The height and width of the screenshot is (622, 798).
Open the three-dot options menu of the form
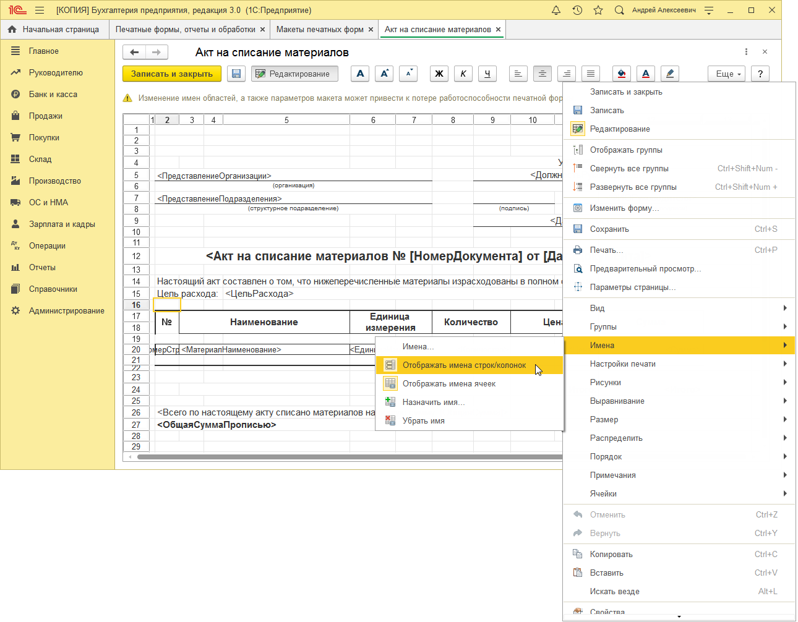pos(746,52)
